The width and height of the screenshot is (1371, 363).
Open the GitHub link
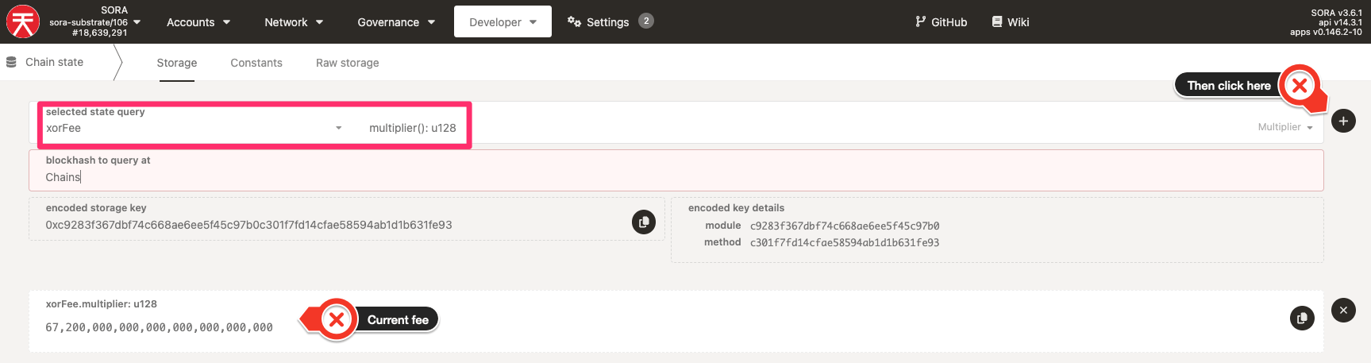point(941,22)
